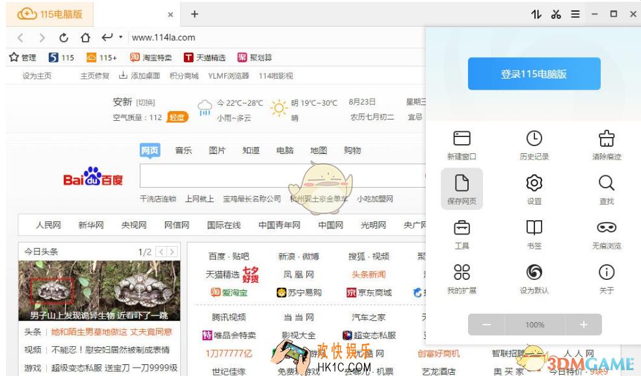This screenshot has height=376, width=641.
Task: Switch to the 115电脑版 tab
Action: click(x=49, y=14)
